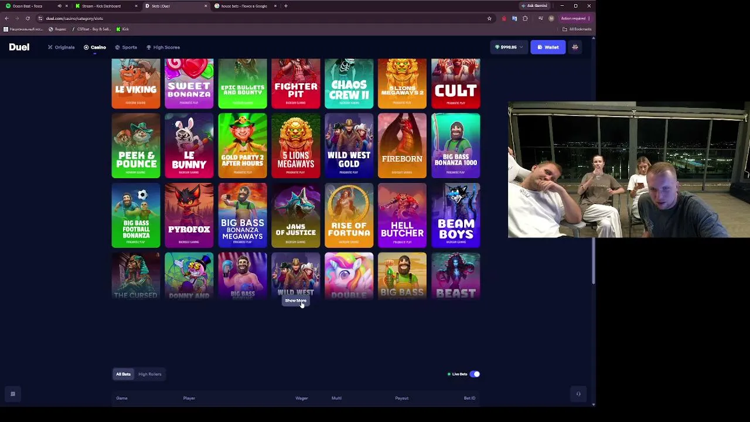The width and height of the screenshot is (750, 422).
Task: Open High Scores page
Action: point(163,47)
